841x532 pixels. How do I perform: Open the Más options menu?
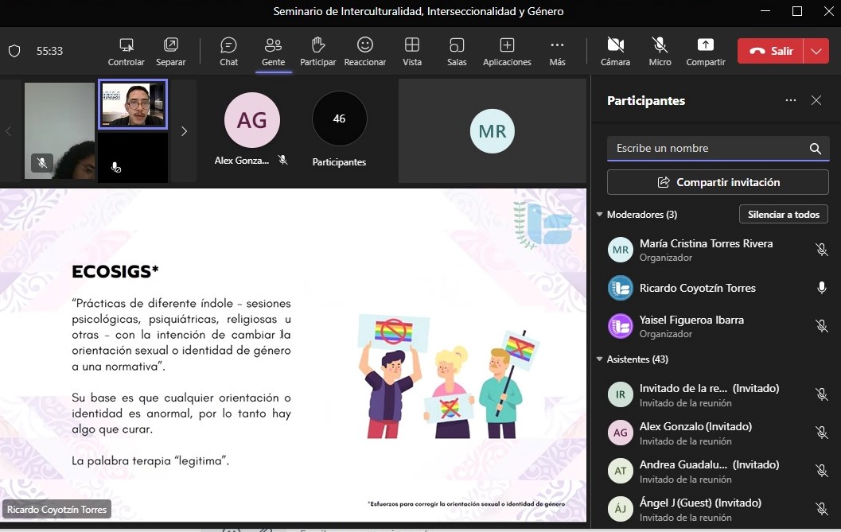pos(557,52)
